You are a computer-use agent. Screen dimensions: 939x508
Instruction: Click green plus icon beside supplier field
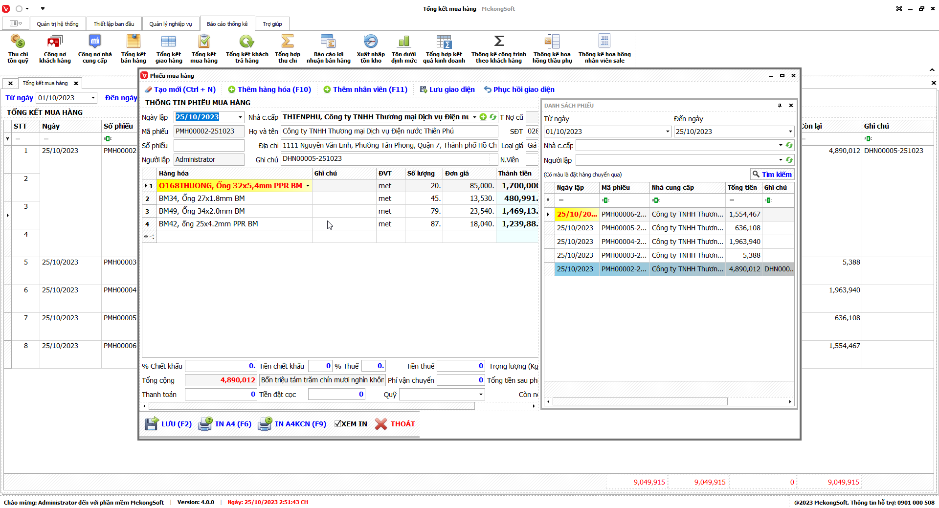(x=483, y=117)
